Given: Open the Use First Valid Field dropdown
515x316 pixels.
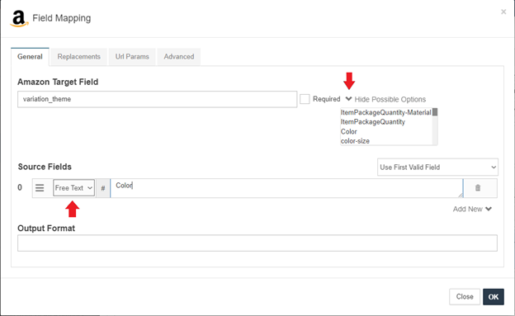Looking at the screenshot, I should point(437,167).
